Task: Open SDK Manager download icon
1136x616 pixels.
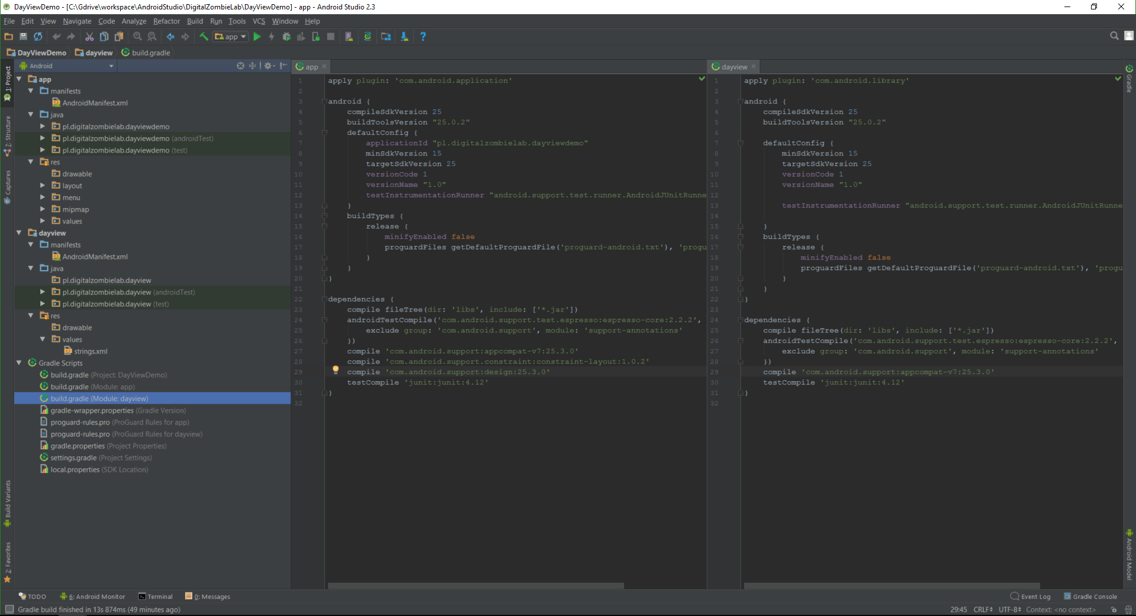Action: 405,37
